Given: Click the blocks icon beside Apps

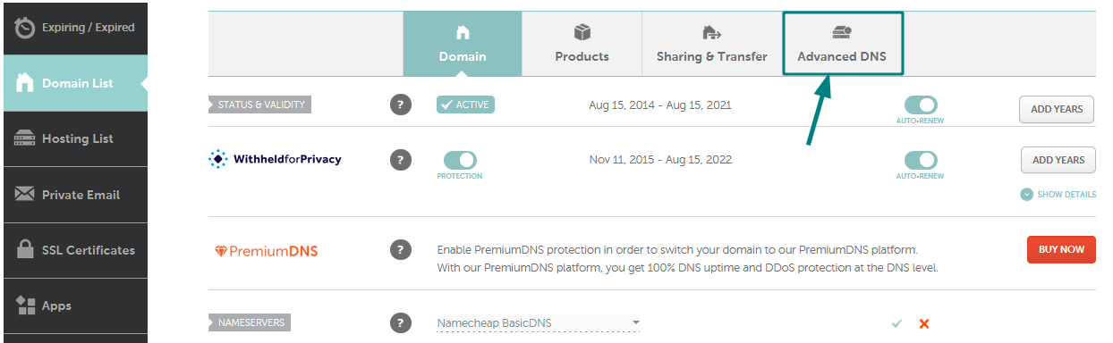Looking at the screenshot, I should (25, 305).
